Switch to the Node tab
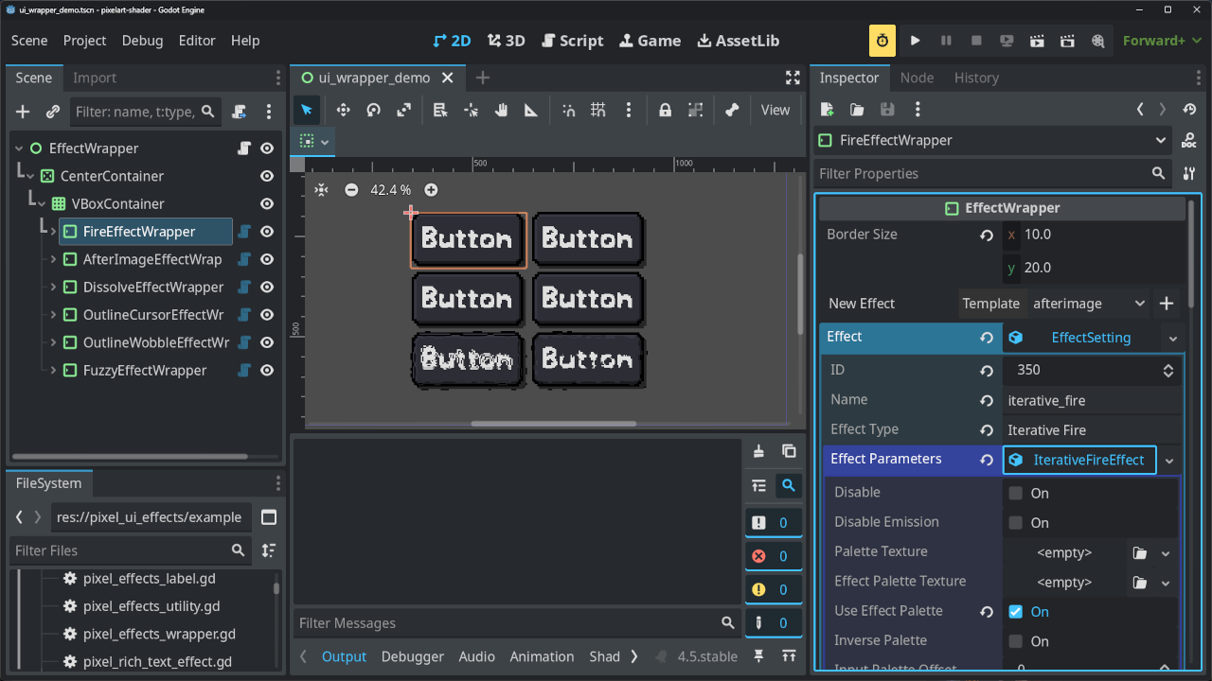Image resolution: width=1212 pixels, height=681 pixels. click(916, 78)
